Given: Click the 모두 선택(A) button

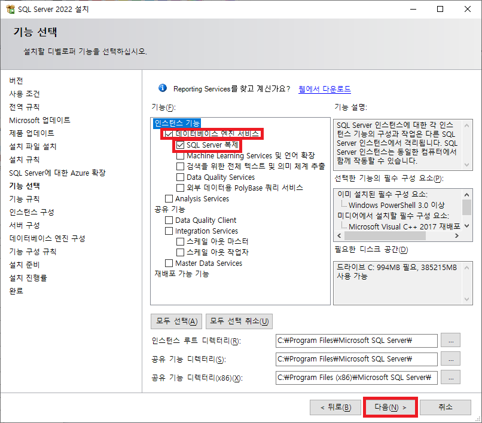Looking at the screenshot, I should pyautogui.click(x=176, y=321).
